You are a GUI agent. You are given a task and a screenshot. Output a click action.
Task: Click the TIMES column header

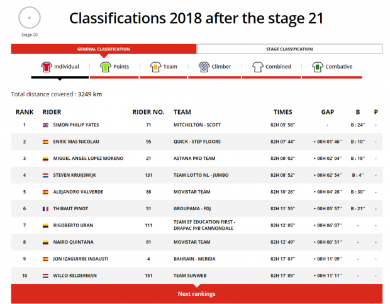pos(283,112)
